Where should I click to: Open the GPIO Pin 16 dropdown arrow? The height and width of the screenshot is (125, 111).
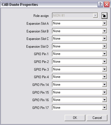(x=104, y=100)
